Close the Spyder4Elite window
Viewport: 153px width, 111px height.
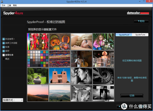coord(149,1)
